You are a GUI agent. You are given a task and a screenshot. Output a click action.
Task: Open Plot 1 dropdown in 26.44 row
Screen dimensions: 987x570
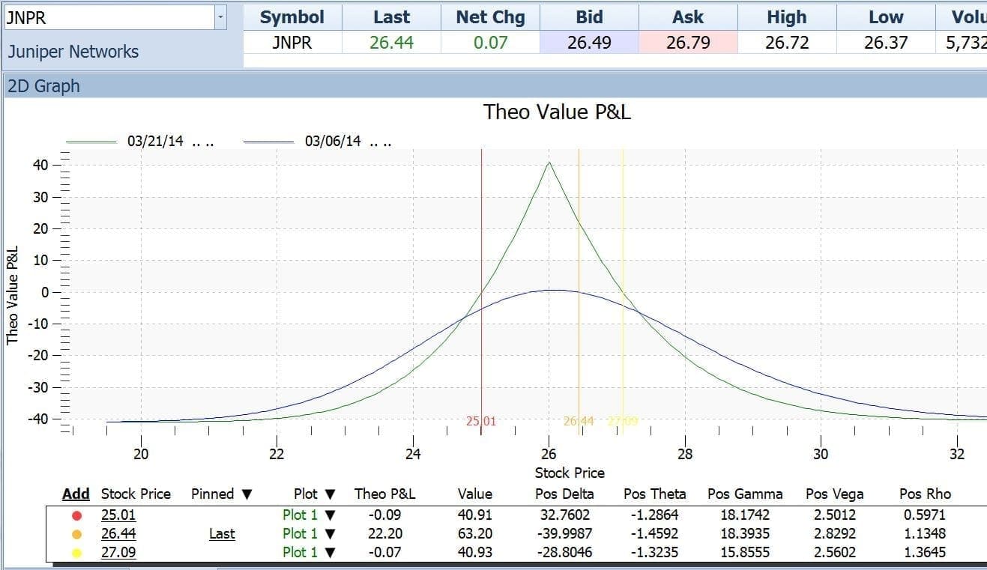click(x=328, y=534)
